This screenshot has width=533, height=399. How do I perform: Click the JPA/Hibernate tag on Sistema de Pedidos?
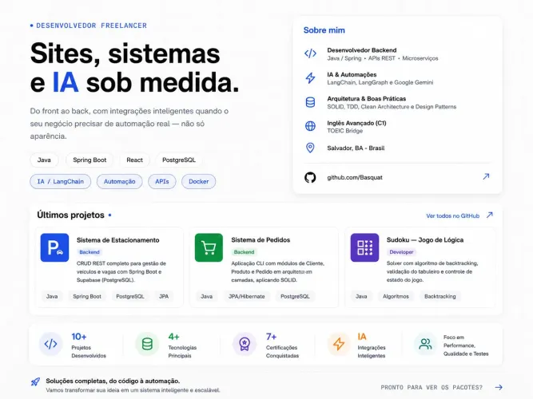point(246,296)
